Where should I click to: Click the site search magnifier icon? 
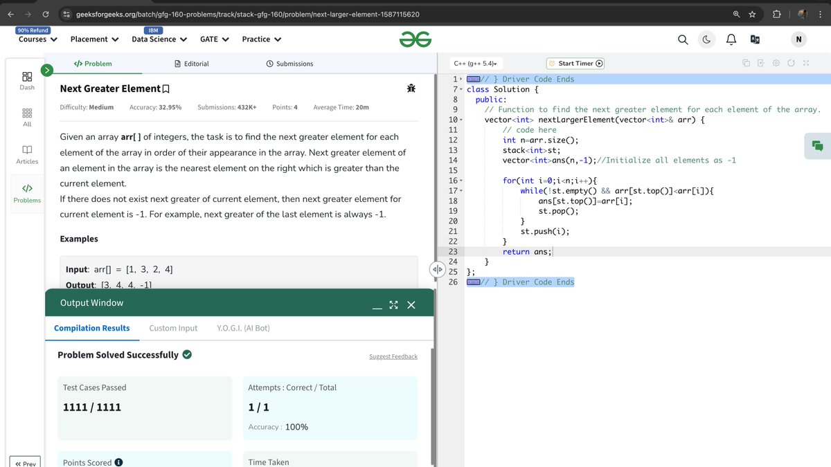pyautogui.click(x=683, y=40)
